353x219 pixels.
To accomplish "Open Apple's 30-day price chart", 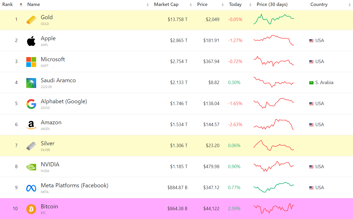I will tap(274, 40).
